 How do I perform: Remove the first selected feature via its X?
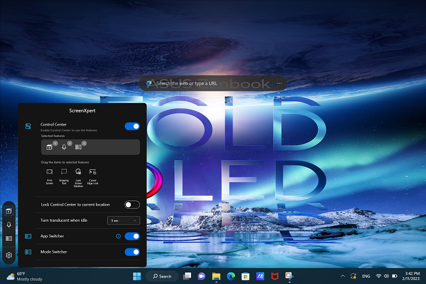point(55,143)
